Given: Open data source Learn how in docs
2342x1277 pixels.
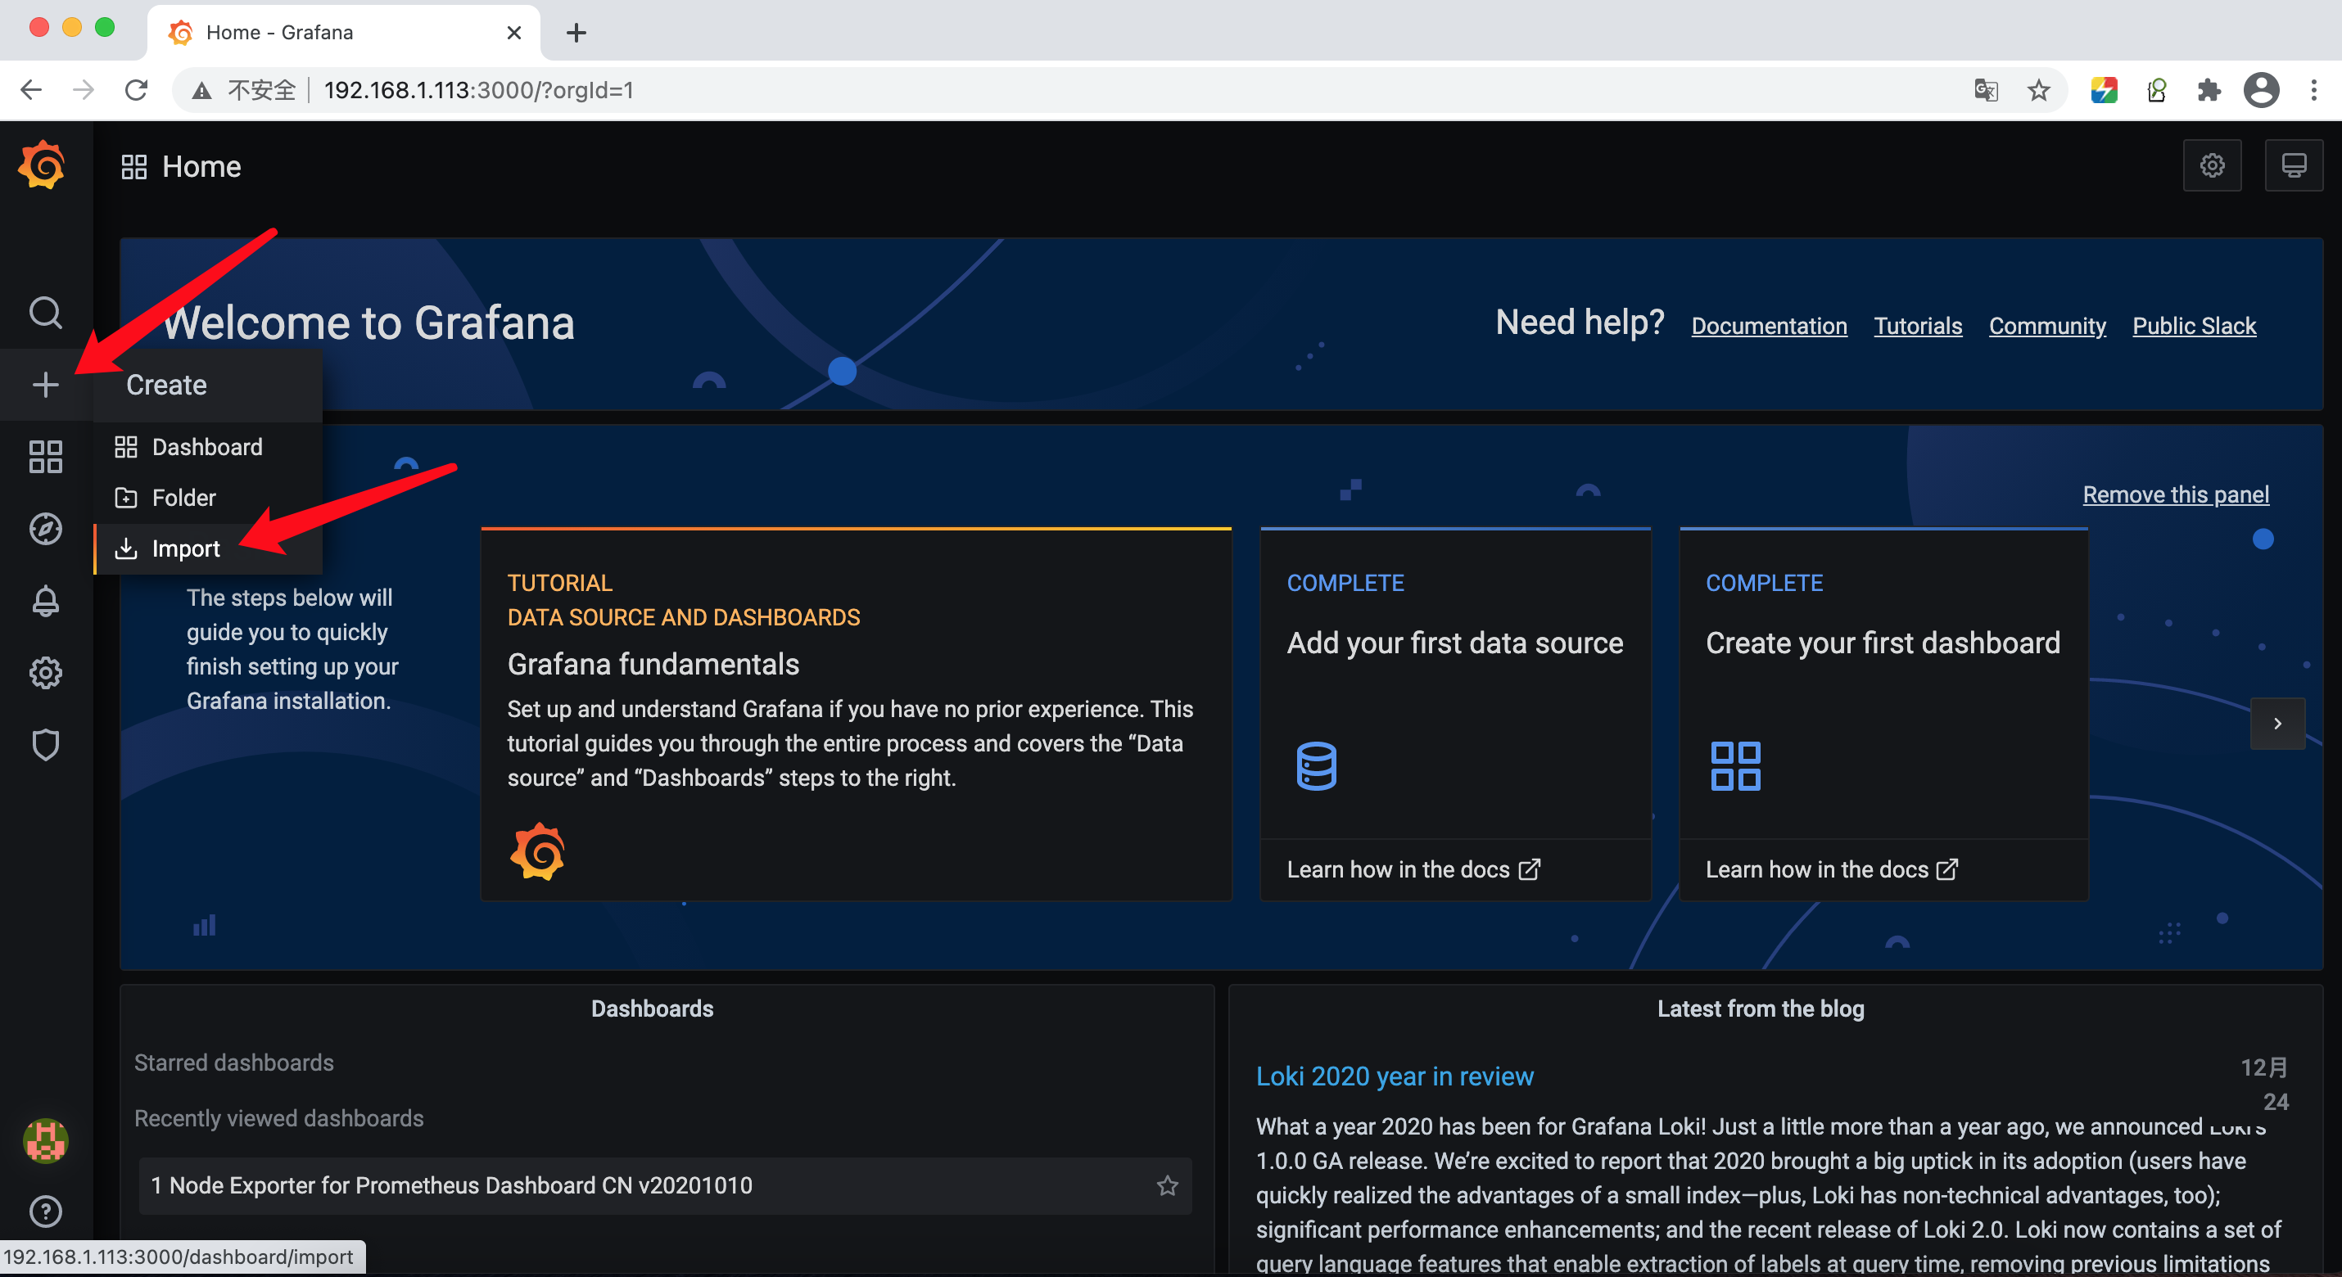Looking at the screenshot, I should [1413, 870].
